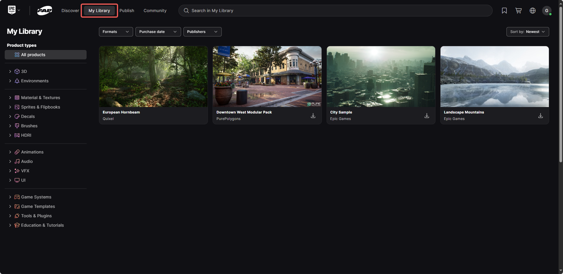563x274 pixels.
Task: Click the Quixel publisher name
Action: [108, 119]
